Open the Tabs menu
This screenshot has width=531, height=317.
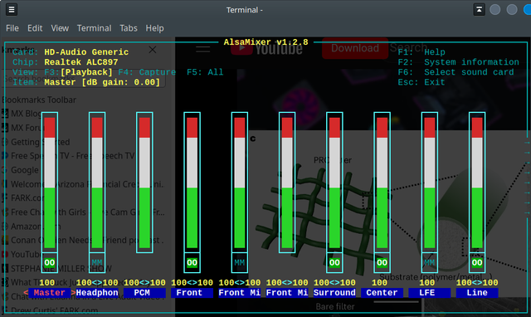(x=129, y=28)
